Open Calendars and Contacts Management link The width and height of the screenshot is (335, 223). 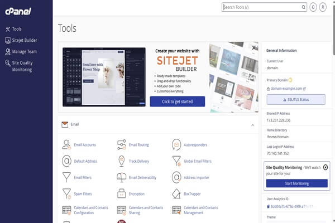coord(201,210)
